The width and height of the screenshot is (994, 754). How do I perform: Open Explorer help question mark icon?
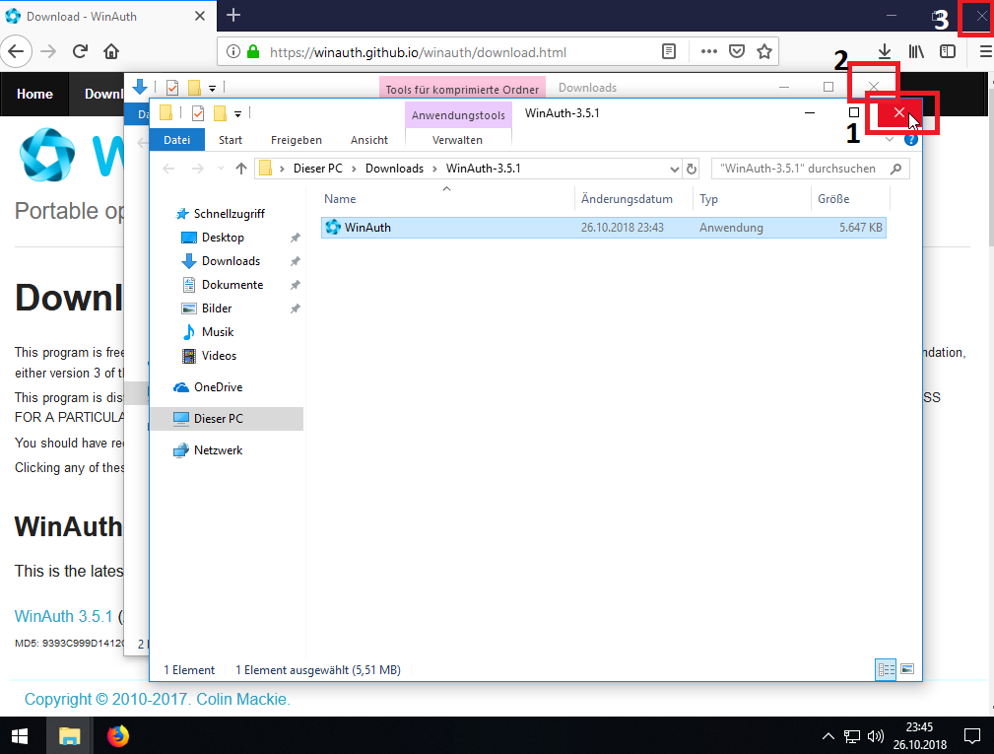pos(910,140)
